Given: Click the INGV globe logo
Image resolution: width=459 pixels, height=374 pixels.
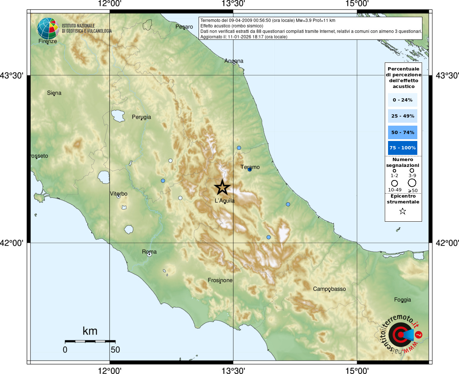Looking at the screenshot, I should [x=48, y=28].
